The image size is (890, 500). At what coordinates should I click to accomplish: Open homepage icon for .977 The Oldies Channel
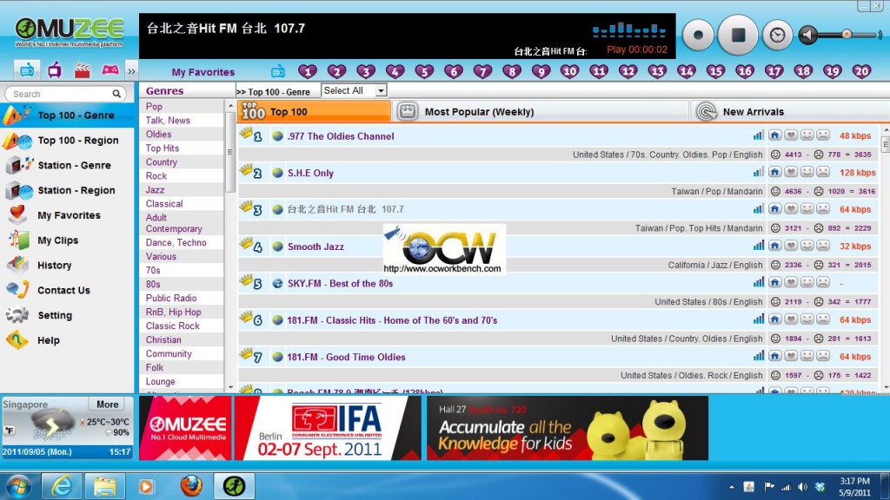tap(774, 135)
